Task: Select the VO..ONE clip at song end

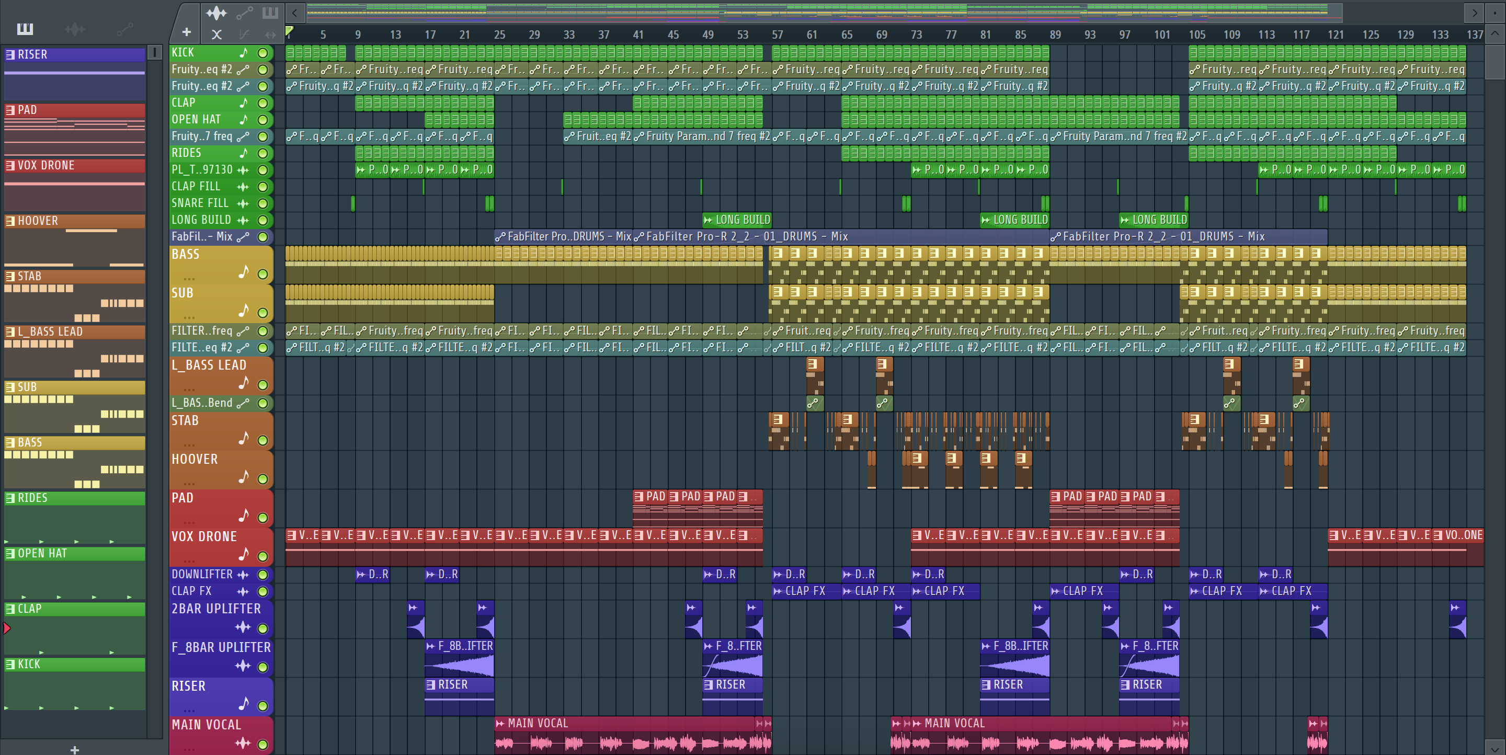Action: pyautogui.click(x=1458, y=547)
